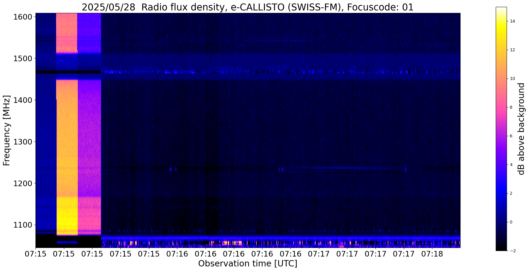Image resolution: width=529 pixels, height=271 pixels.
Task: Click the 1400 frequency tick label
Action: point(23,100)
